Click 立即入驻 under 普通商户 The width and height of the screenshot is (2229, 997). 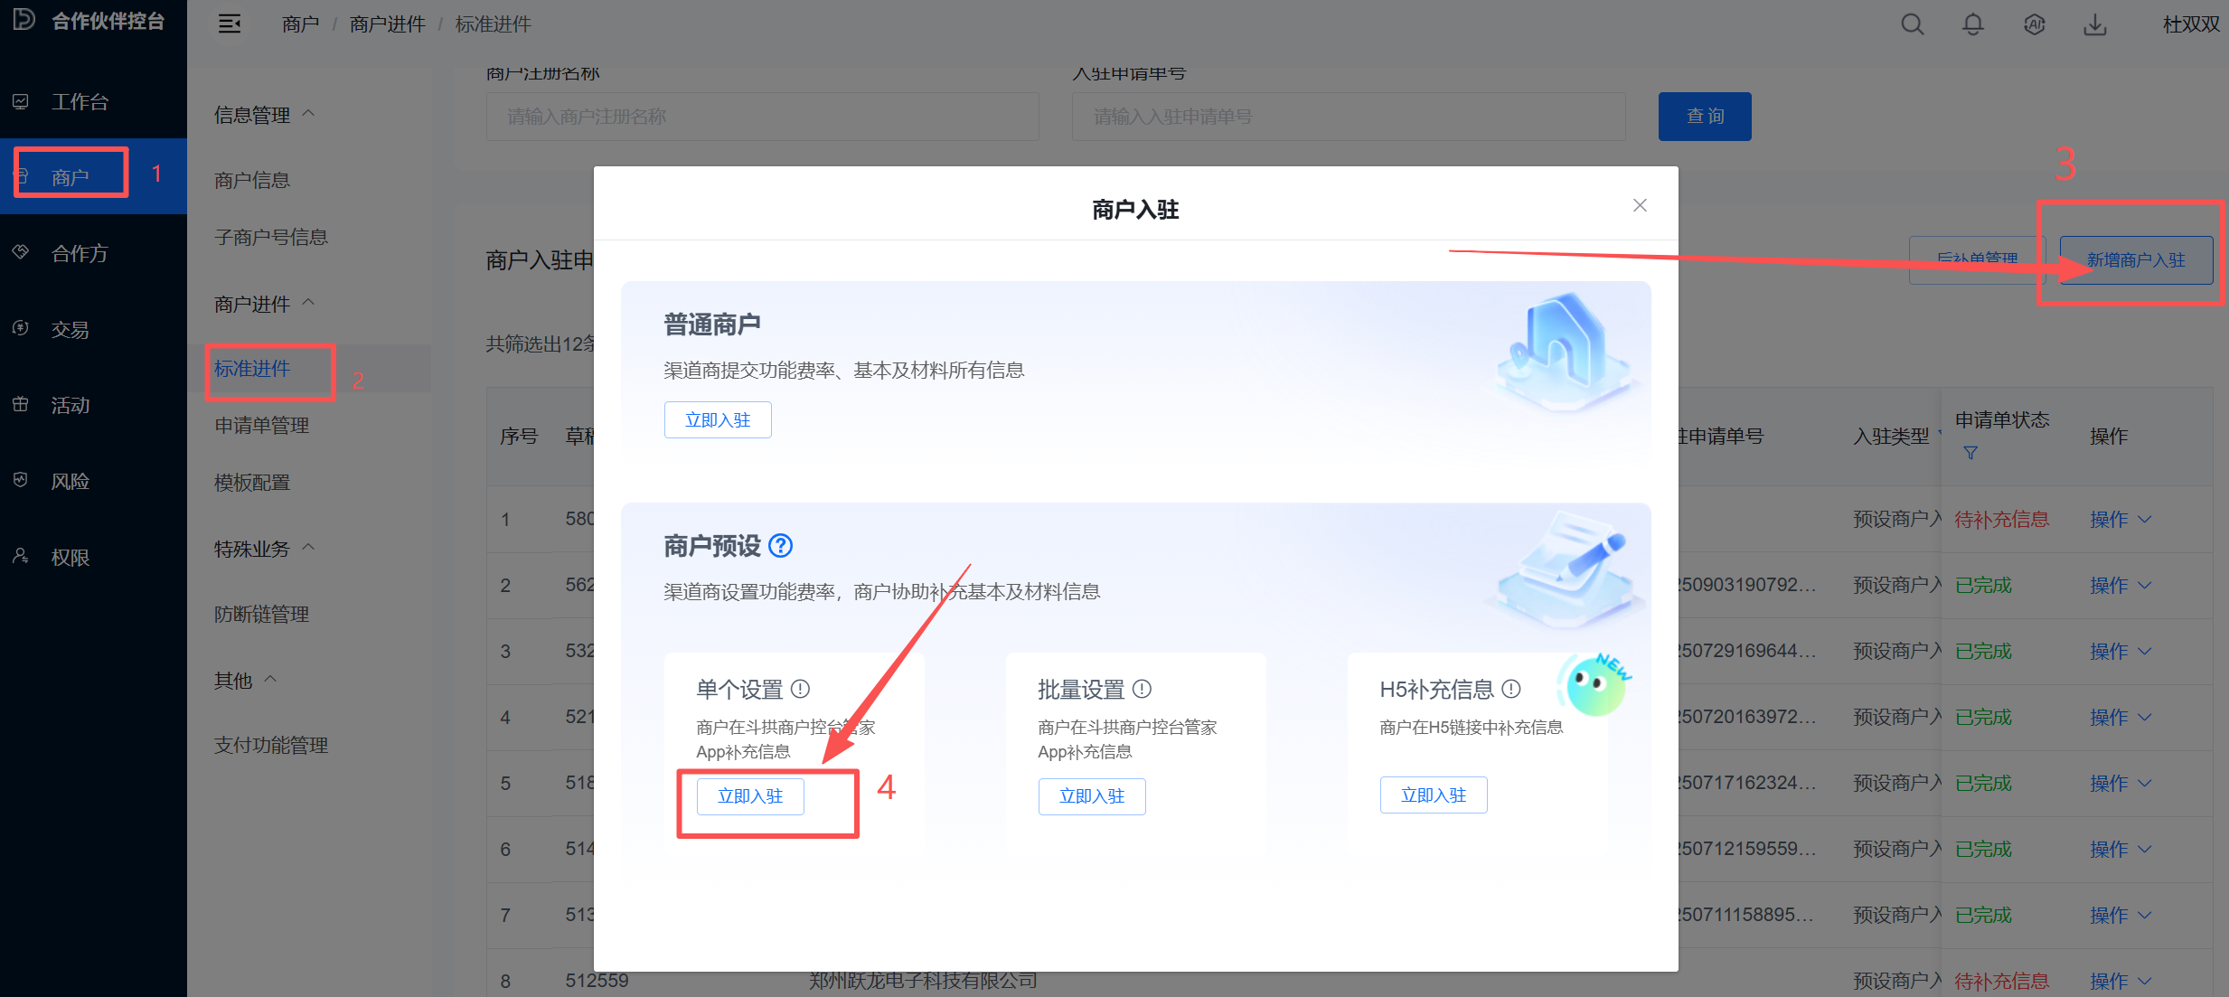point(718,420)
